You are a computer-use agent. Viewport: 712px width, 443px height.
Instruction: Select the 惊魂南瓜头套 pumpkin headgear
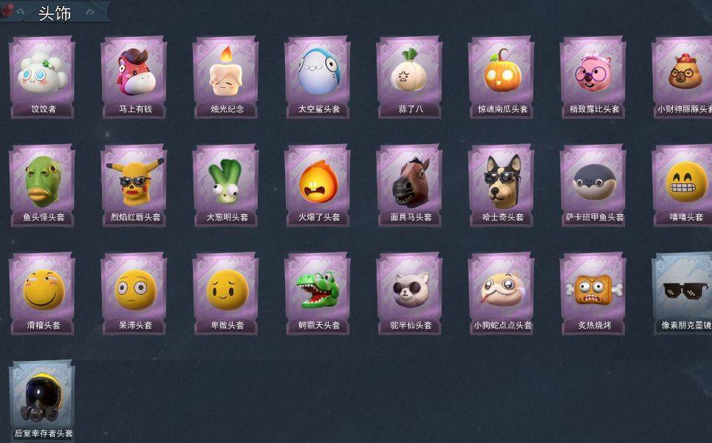(502, 78)
